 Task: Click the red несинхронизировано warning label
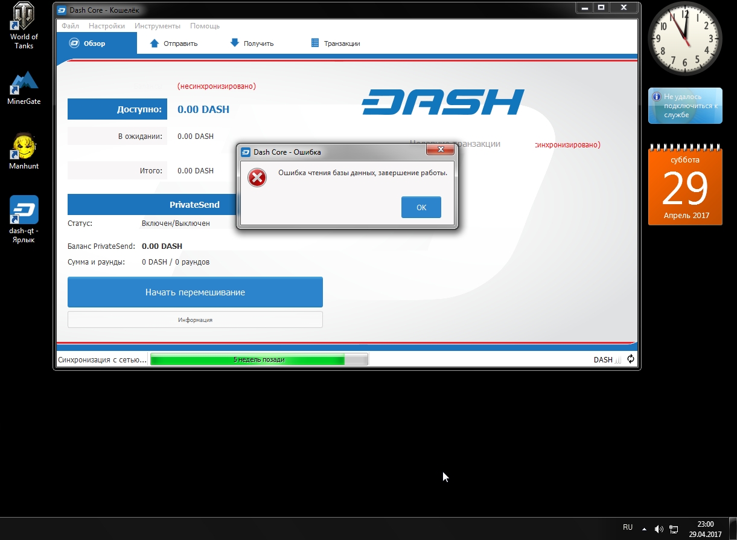(x=217, y=86)
